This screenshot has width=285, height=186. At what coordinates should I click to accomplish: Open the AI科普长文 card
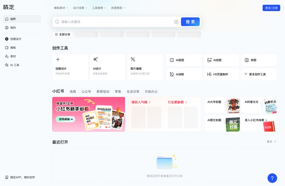coord(259,105)
